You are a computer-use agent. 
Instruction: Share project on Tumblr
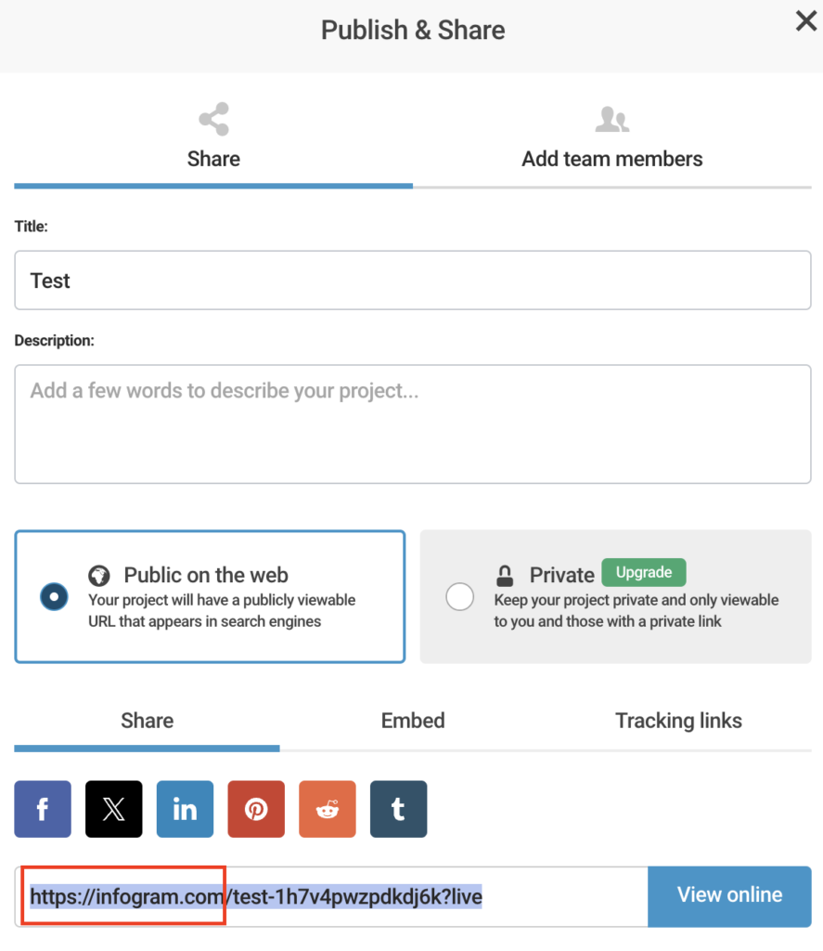click(398, 809)
